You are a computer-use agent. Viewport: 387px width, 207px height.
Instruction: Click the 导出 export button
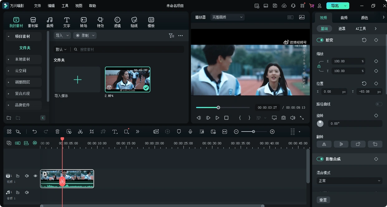pyautogui.click(x=335, y=6)
